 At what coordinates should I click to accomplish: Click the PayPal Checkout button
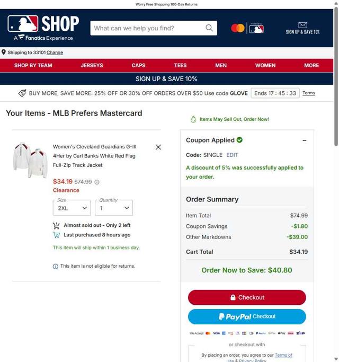pos(247,316)
